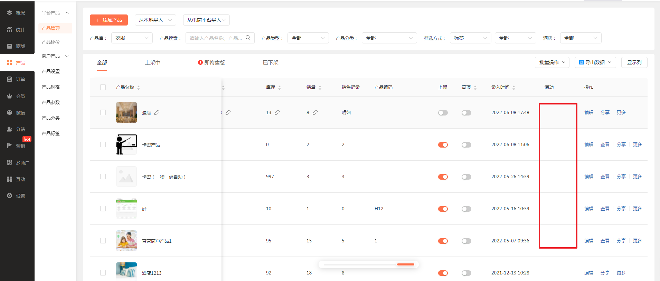Open the 直营商户产品1 thumbnail image
Viewport: 660px width, 281px height.
pyautogui.click(x=126, y=241)
